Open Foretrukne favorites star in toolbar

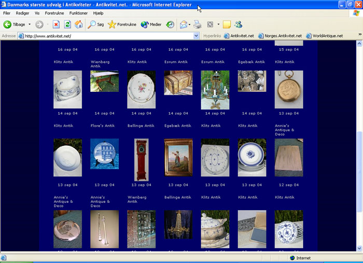pos(122,24)
